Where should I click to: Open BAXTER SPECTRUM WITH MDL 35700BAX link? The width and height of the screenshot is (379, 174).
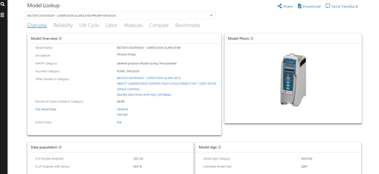[x=144, y=95]
